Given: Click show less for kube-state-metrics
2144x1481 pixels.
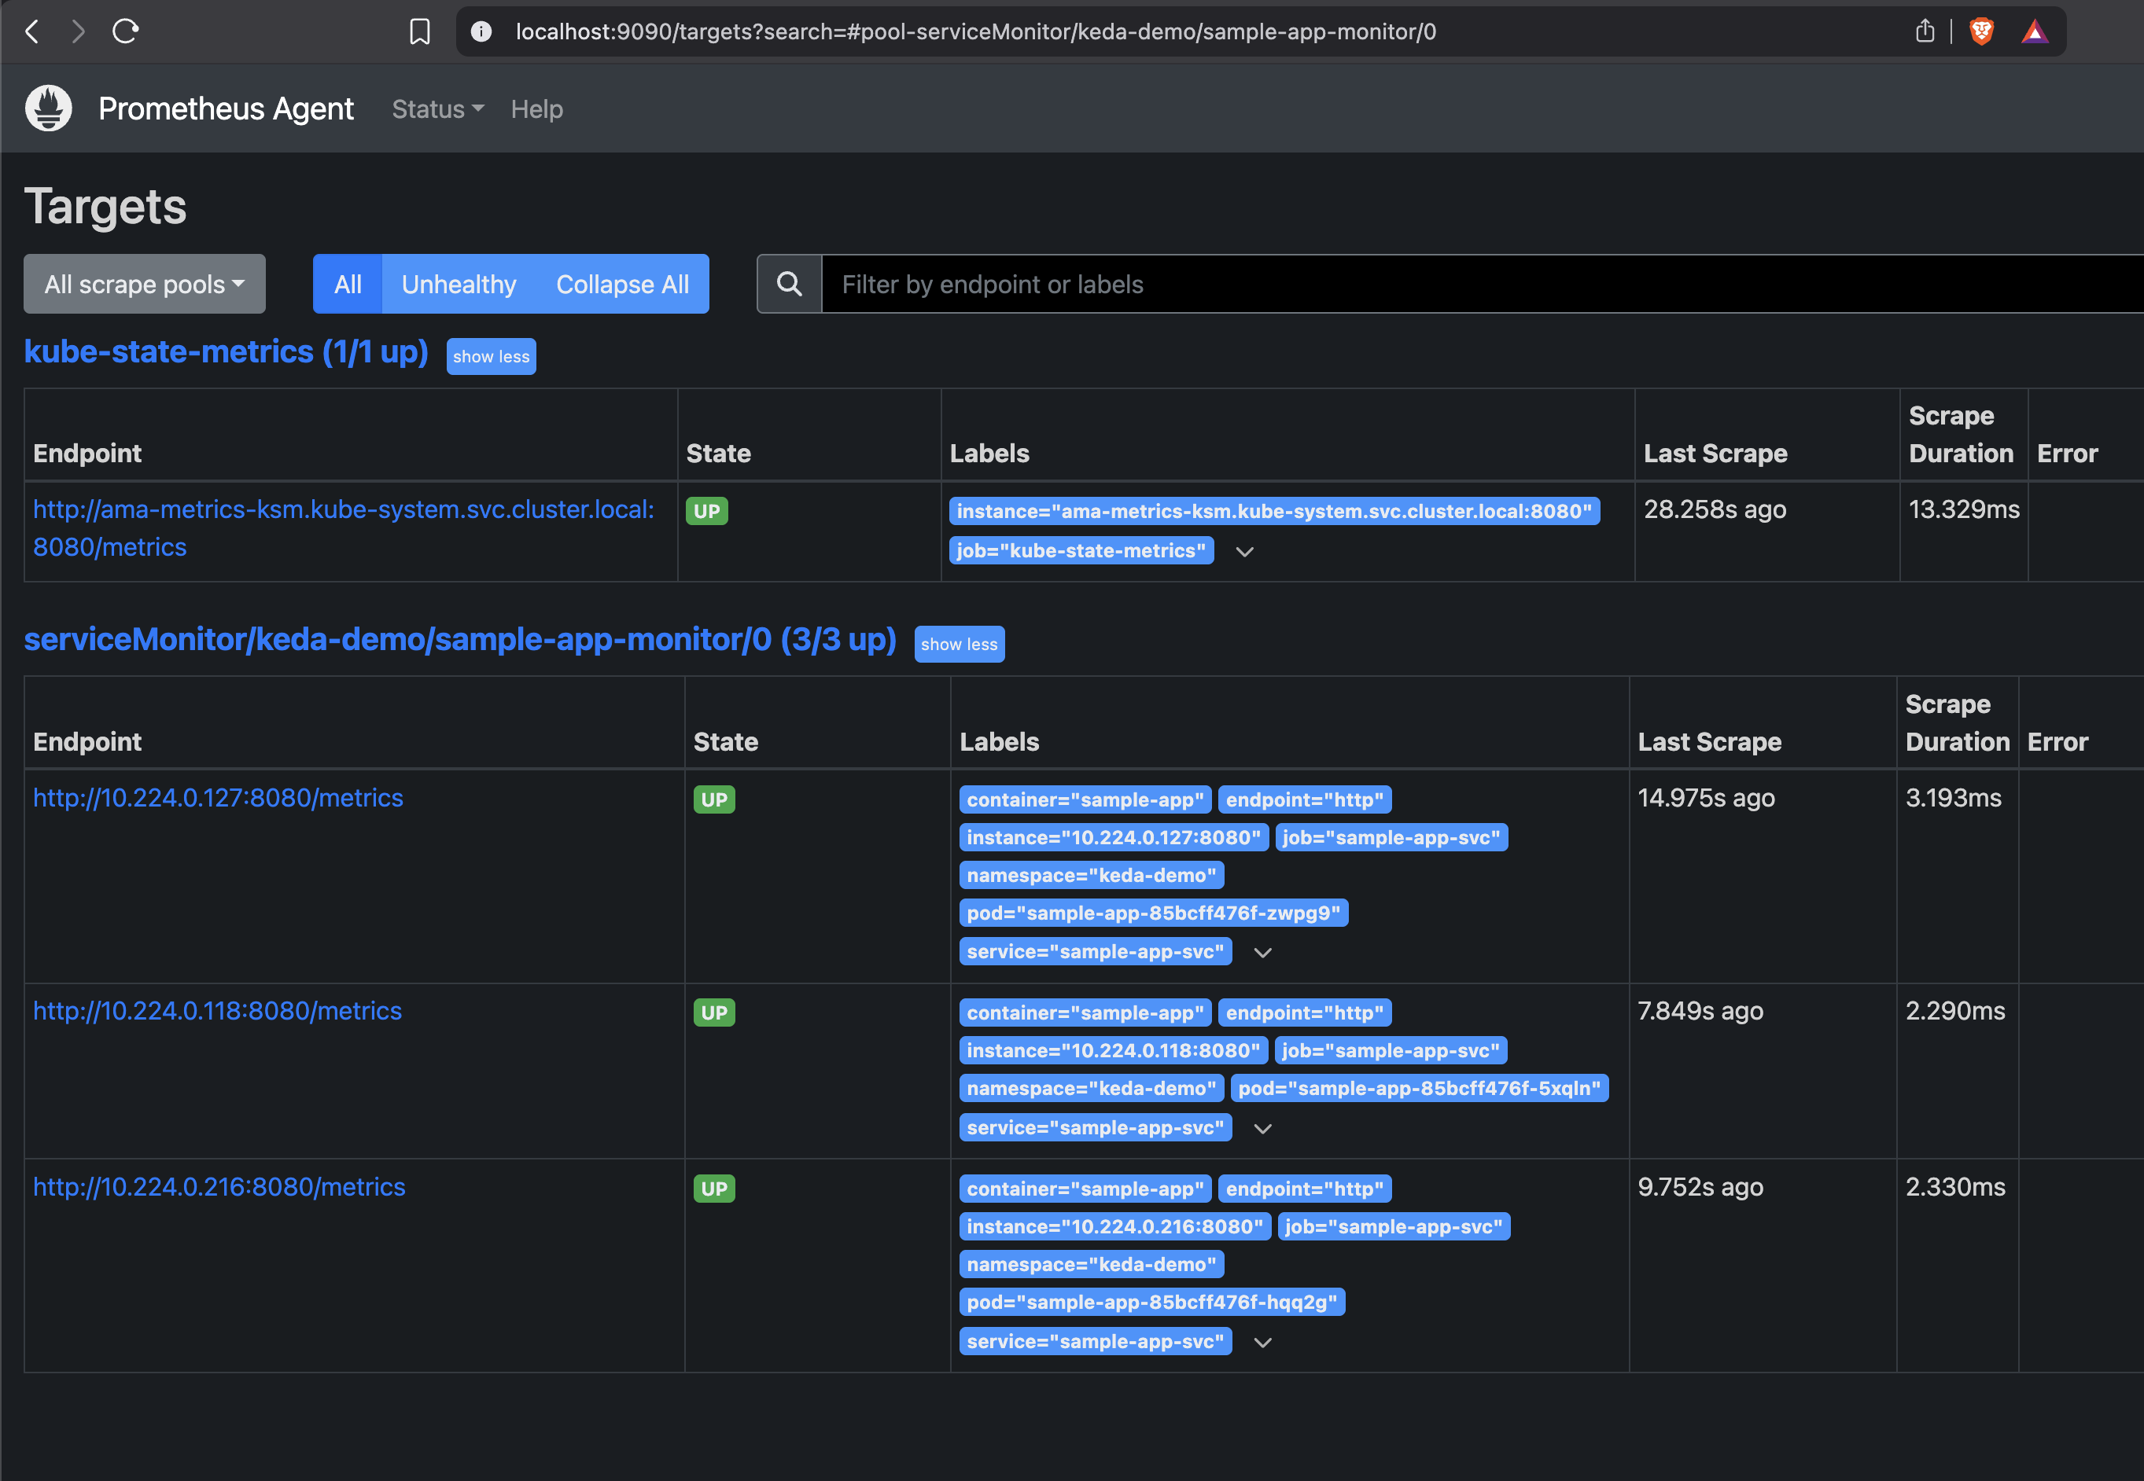Looking at the screenshot, I should click(x=491, y=356).
